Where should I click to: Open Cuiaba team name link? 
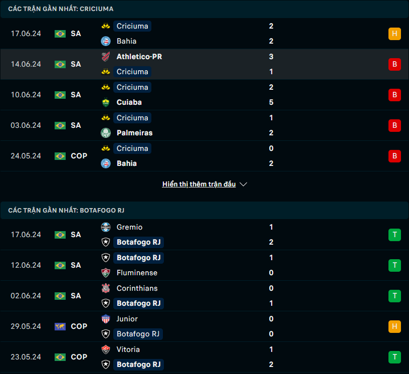(x=129, y=102)
